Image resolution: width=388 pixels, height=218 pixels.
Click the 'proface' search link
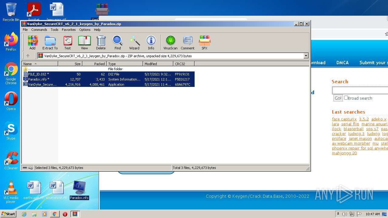point(339,138)
